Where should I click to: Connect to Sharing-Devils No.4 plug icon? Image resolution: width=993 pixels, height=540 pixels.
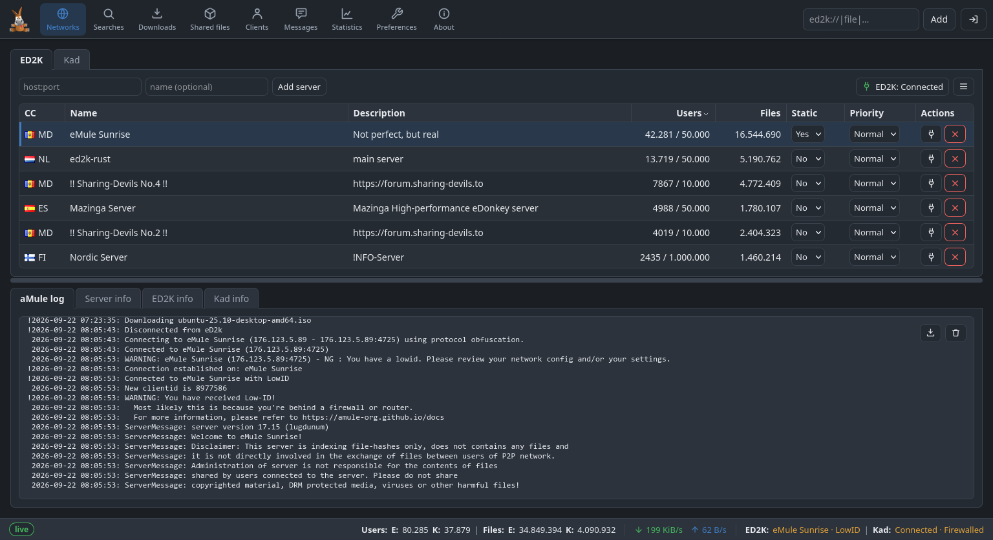click(931, 184)
